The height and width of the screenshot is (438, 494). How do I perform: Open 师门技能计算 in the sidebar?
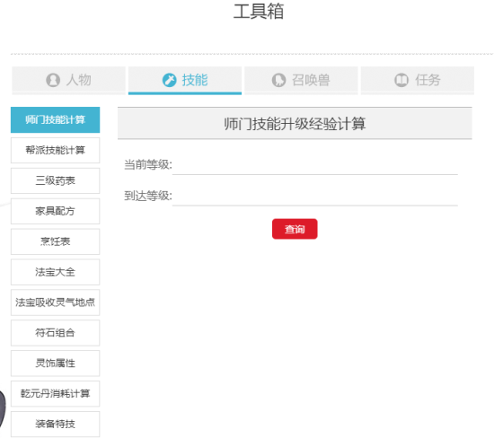pyautogui.click(x=55, y=119)
